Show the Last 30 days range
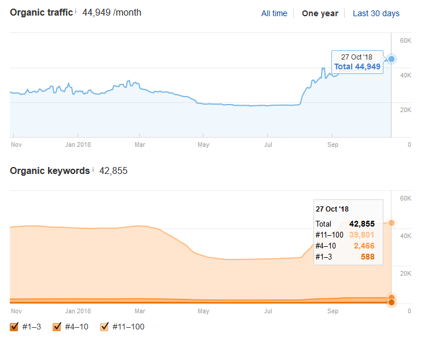The width and height of the screenshot is (421, 341). pos(376,13)
